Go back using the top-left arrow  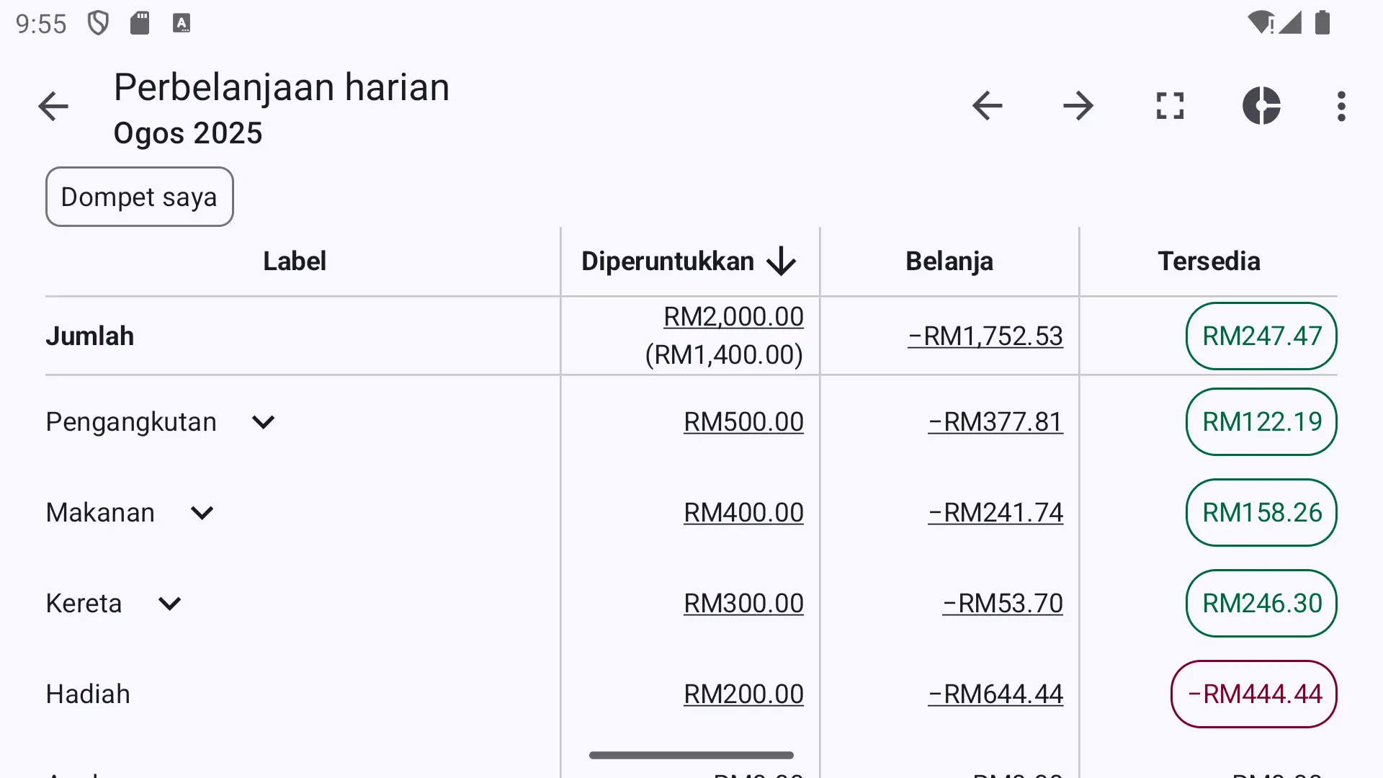53,107
